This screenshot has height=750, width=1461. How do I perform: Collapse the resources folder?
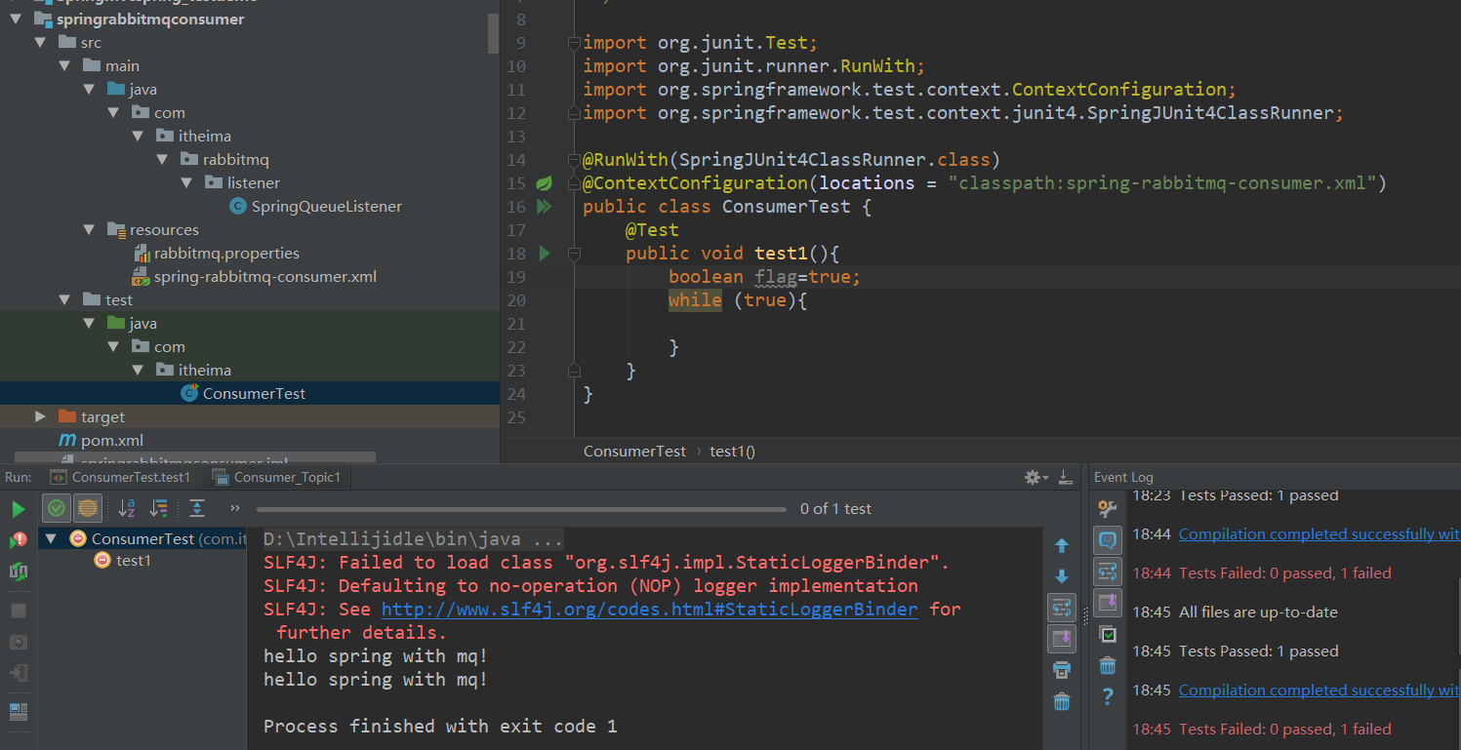tap(89, 230)
